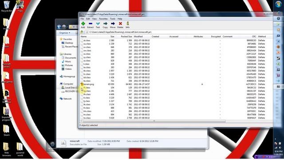Screen dimensions: 284x160
Task: Select the th.class file row
Action: point(176,94)
